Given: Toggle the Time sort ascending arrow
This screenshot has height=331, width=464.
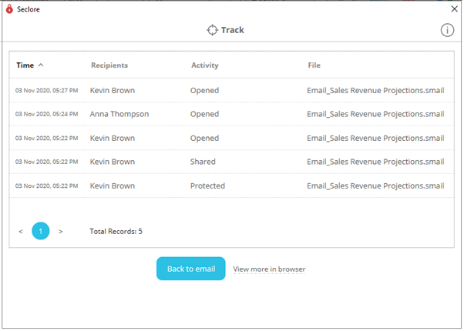Looking at the screenshot, I should point(41,65).
